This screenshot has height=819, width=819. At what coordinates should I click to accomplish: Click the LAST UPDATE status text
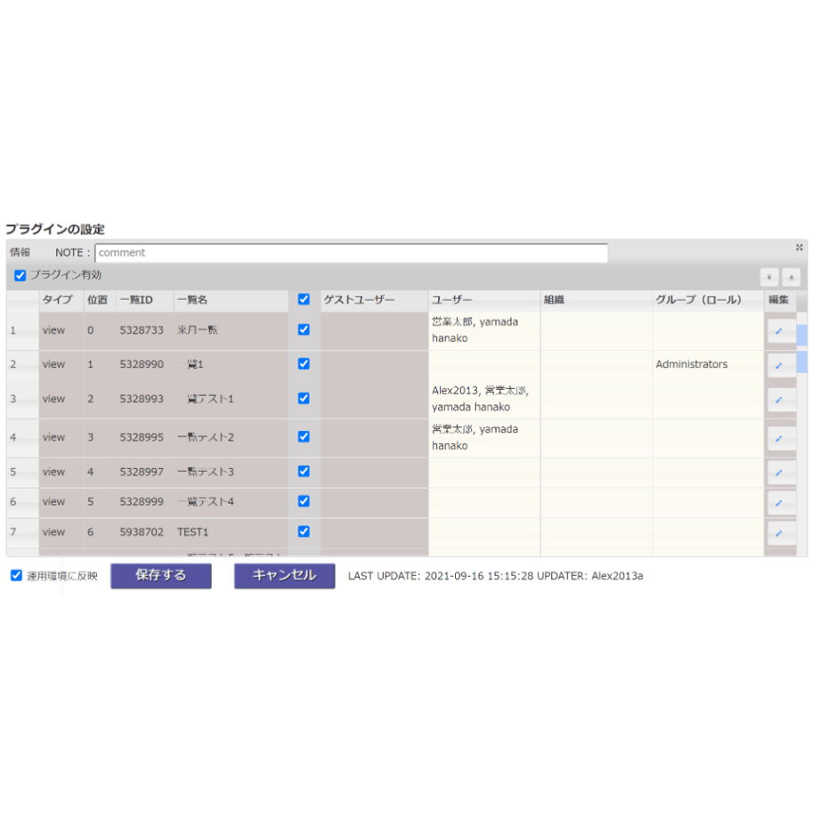tap(495, 576)
